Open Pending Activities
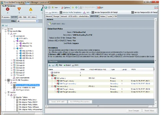Image resolution: width=161 pixels, height=115 pixels. click(x=87, y=7)
